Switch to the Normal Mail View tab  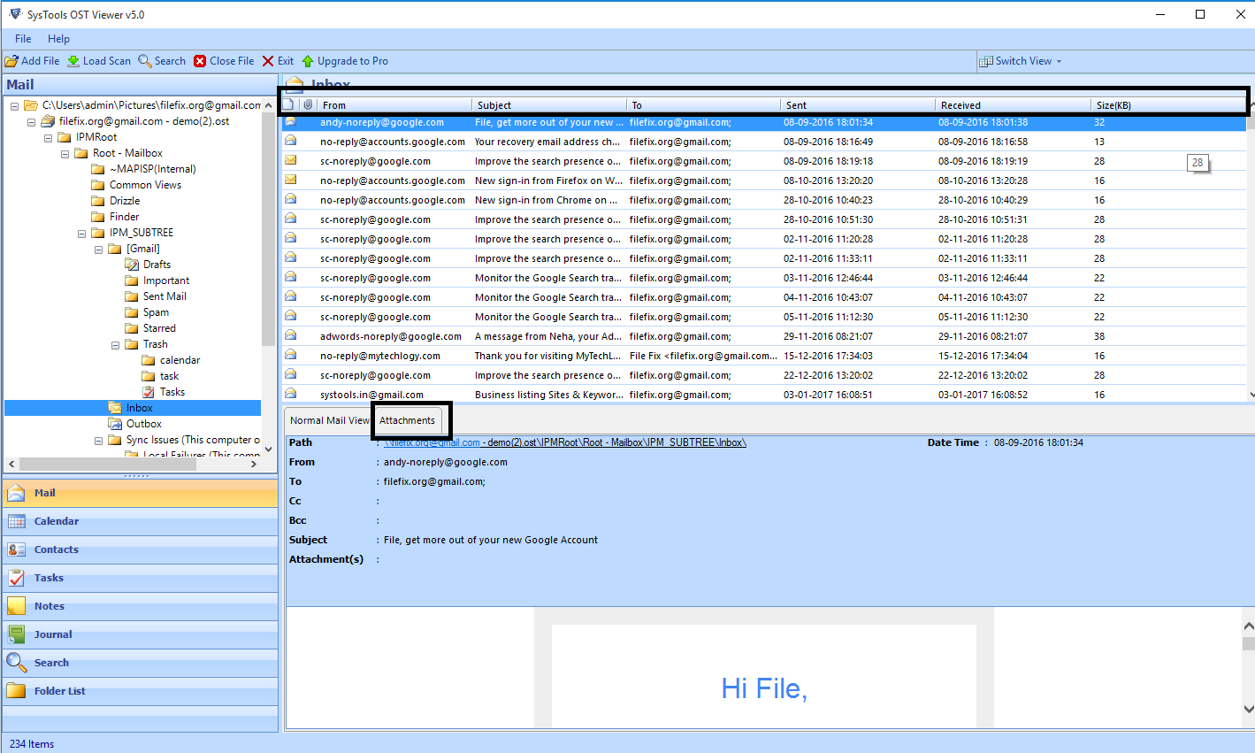coord(329,420)
